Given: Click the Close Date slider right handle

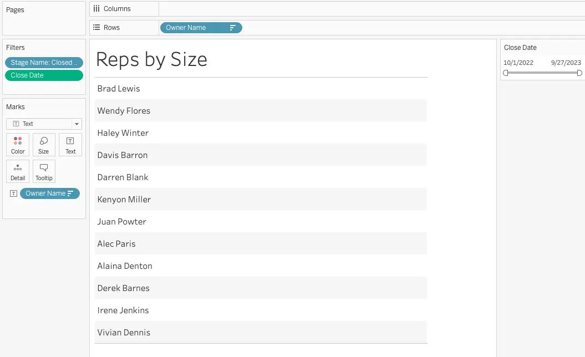Looking at the screenshot, I should 579,73.
